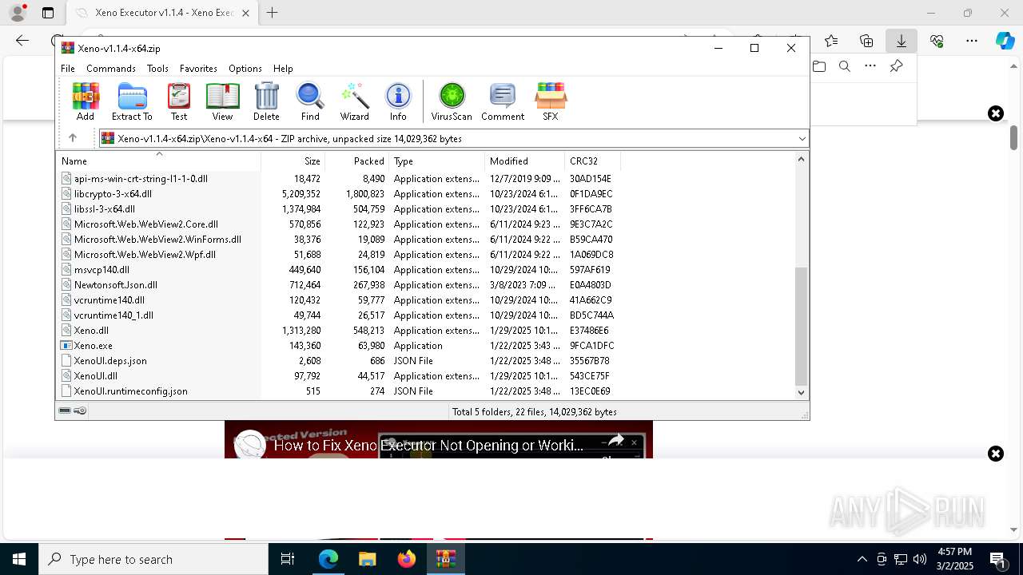
Task: Launch the Wizard wand tool
Action: point(354,101)
